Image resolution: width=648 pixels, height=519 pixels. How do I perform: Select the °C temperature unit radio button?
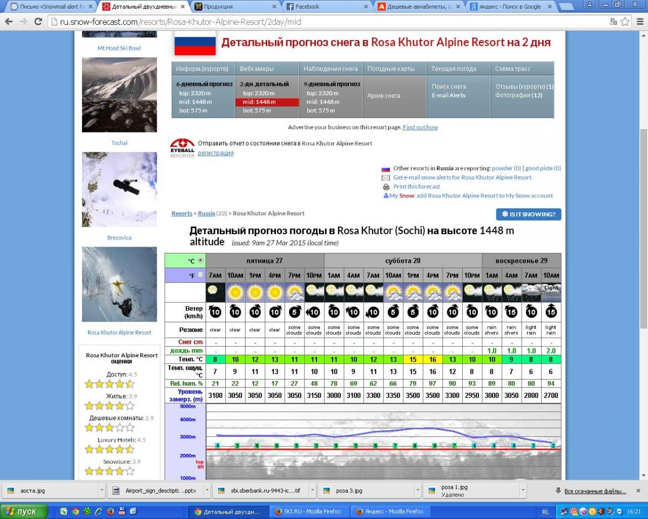tap(200, 260)
